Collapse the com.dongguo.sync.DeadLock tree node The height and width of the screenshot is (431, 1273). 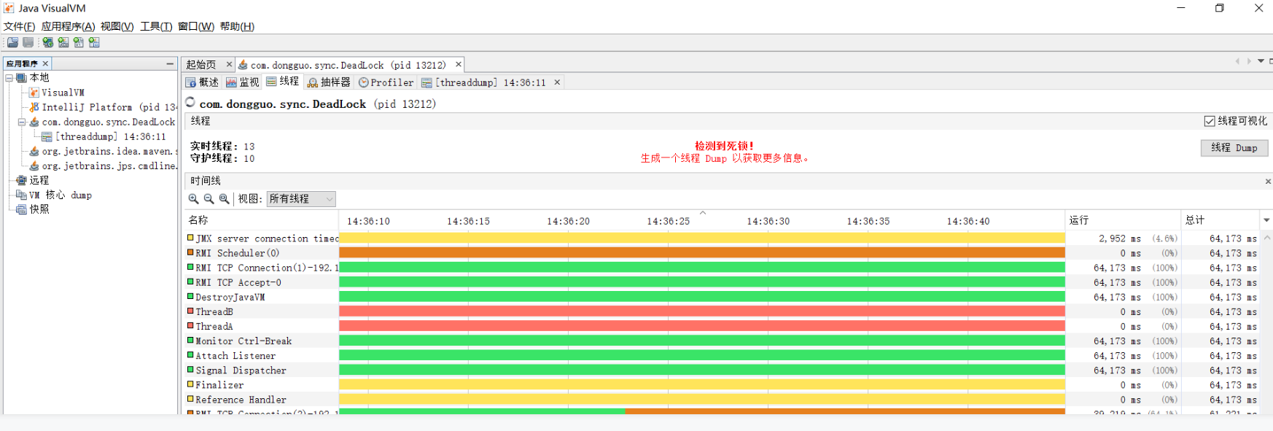click(x=22, y=122)
